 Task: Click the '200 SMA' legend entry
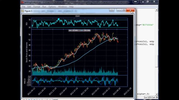(x=85, y=30)
